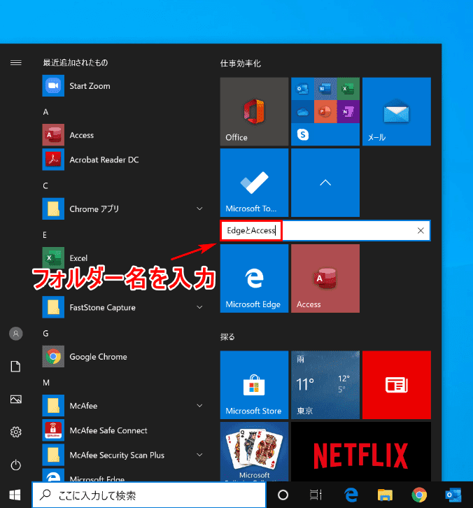Open the PowerPoint icon in the Office group tile
Image resolution: width=473 pixels, height=508 pixels.
325,112
